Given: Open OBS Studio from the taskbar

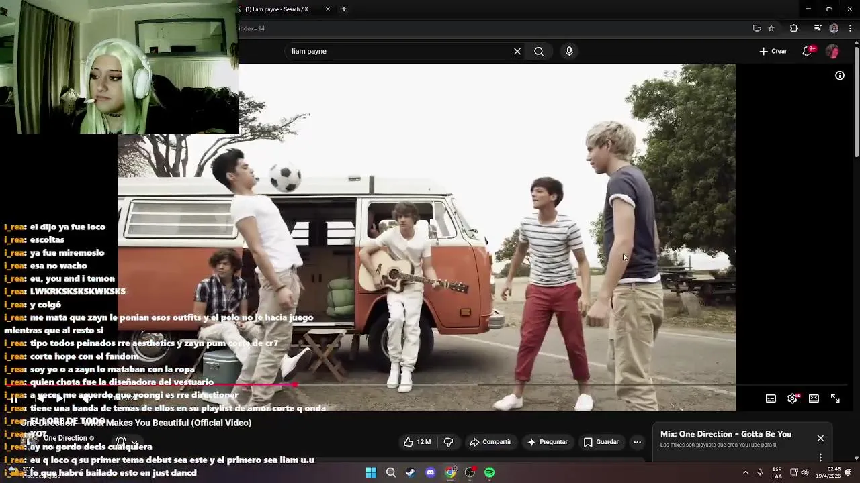Looking at the screenshot, I should click(470, 472).
